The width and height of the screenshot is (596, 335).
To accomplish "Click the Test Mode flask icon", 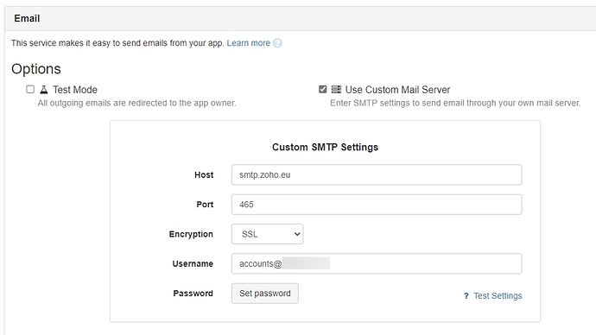I will (44, 90).
